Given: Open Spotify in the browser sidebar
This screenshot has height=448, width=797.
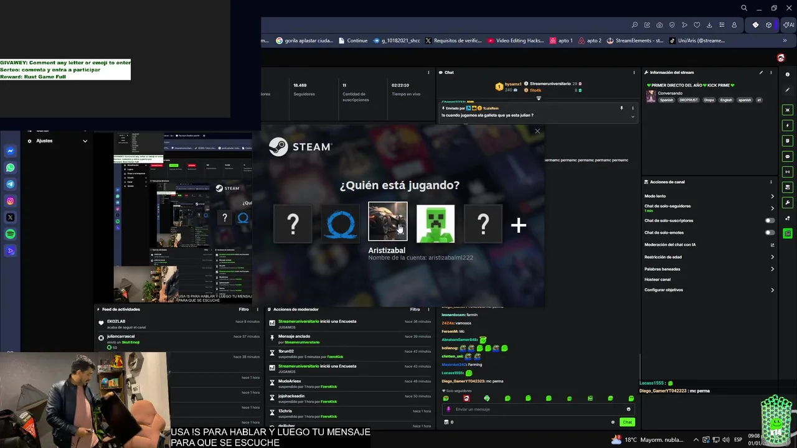Looking at the screenshot, I should click(x=11, y=234).
